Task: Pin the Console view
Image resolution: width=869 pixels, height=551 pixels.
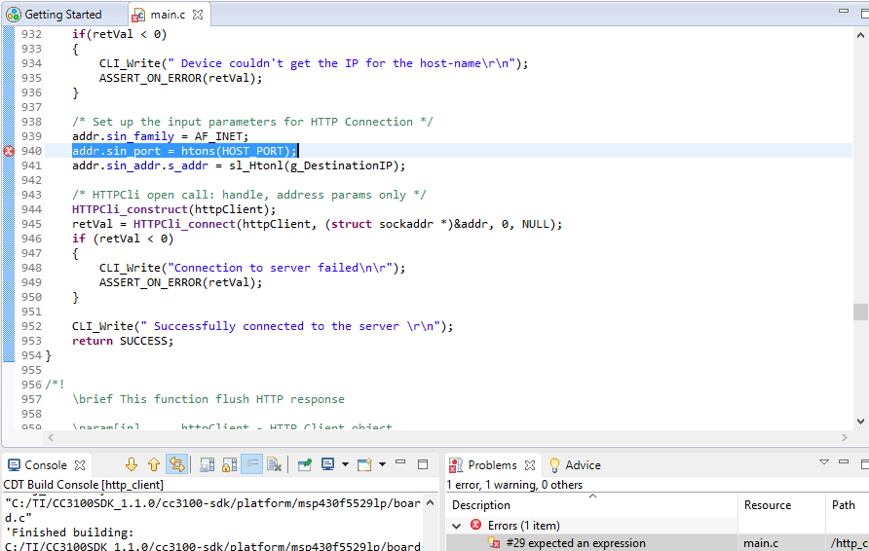Action: 305,464
